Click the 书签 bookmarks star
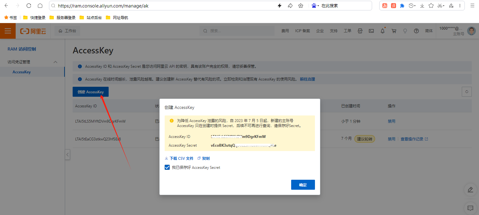The height and width of the screenshot is (215, 479). 10,17
